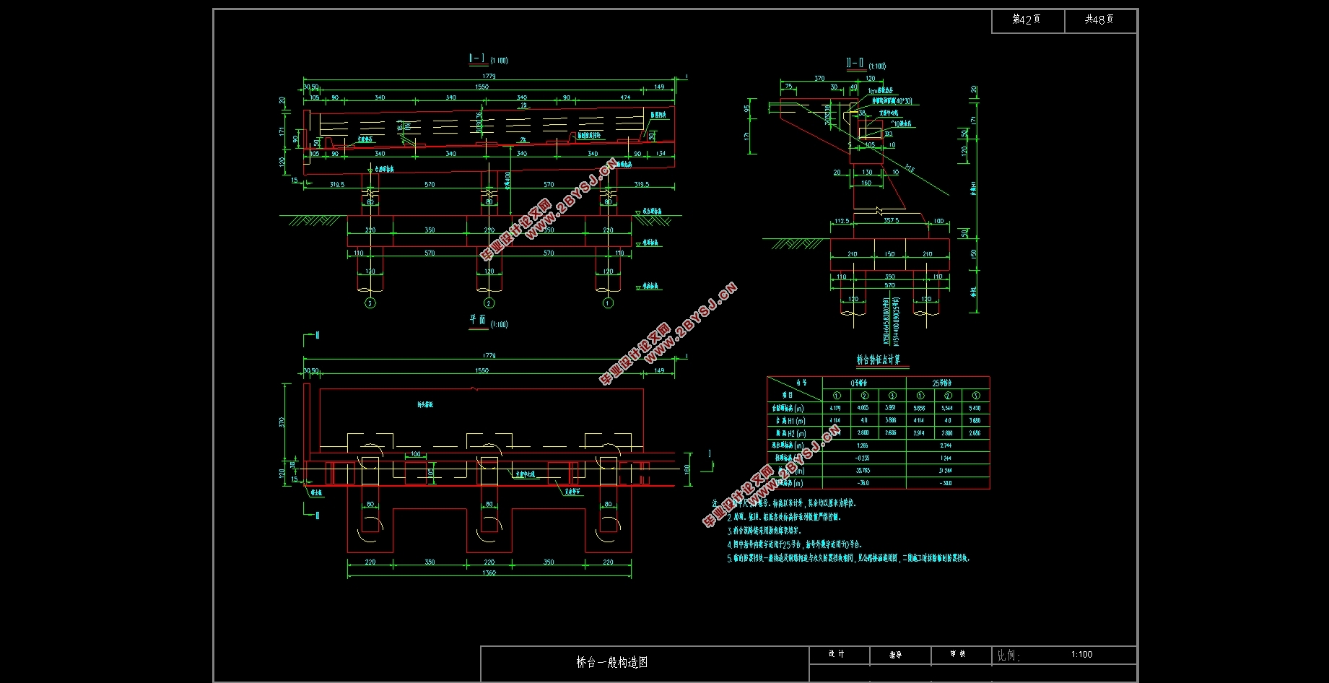Screen dimensions: 1329x683
Task: Click the table value -0.235
Action: coord(862,458)
